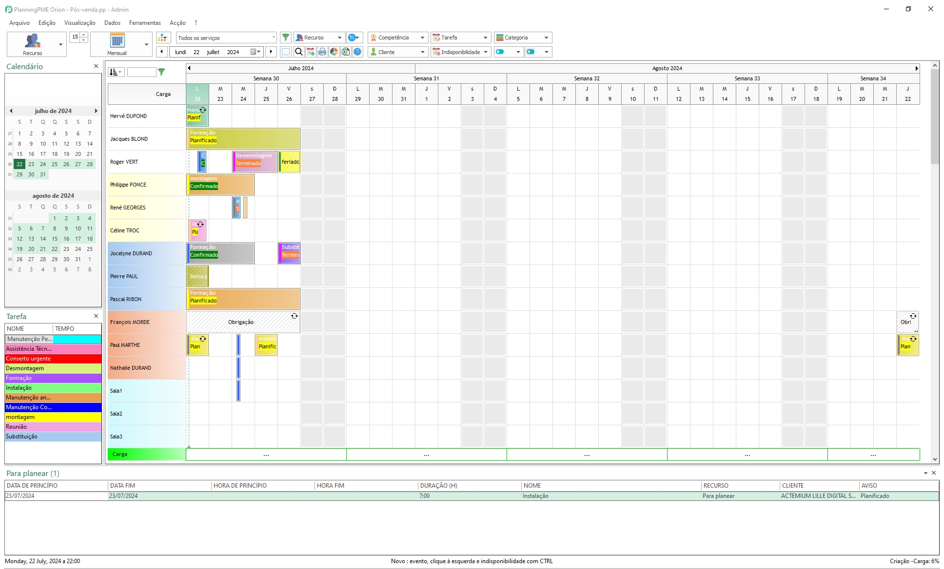Close the Calendário panel
944x569 pixels.
point(96,66)
